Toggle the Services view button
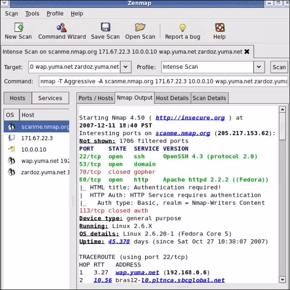 [x=50, y=98]
